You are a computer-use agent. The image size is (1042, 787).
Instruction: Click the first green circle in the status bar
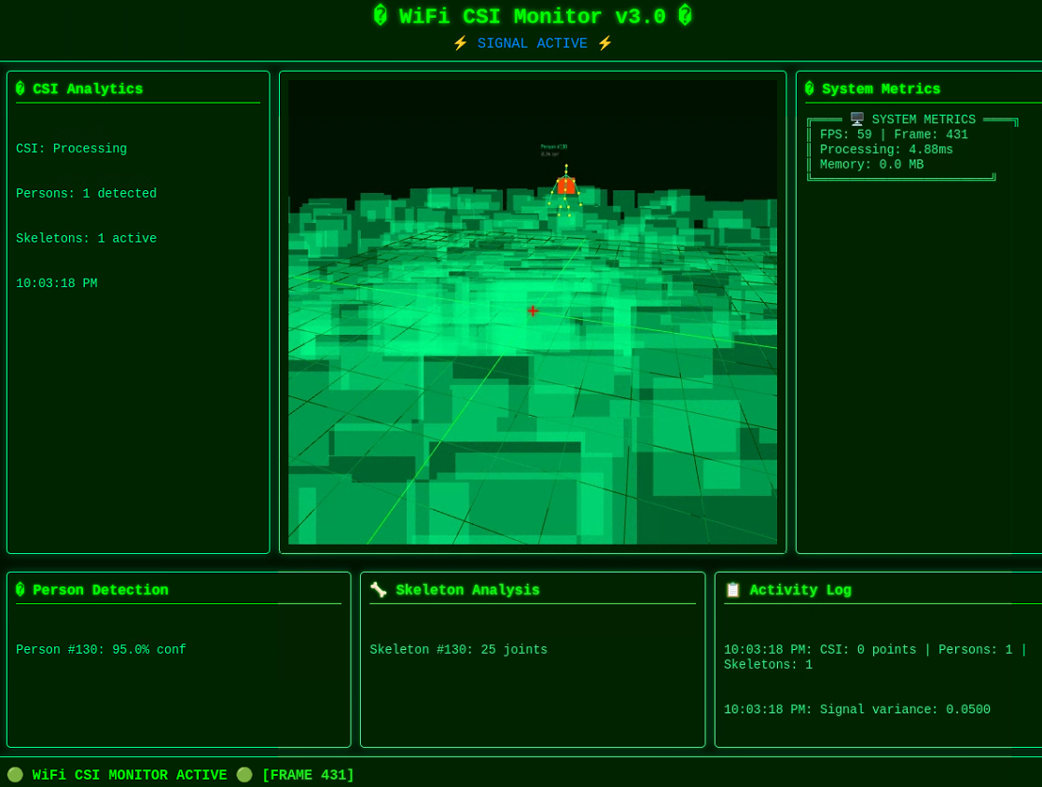15,775
